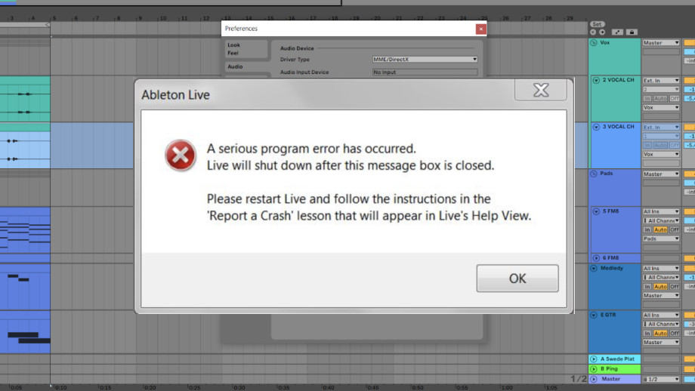695x391 pixels.
Task: Open Medlody All Ins input dropdown
Action: tap(661, 269)
